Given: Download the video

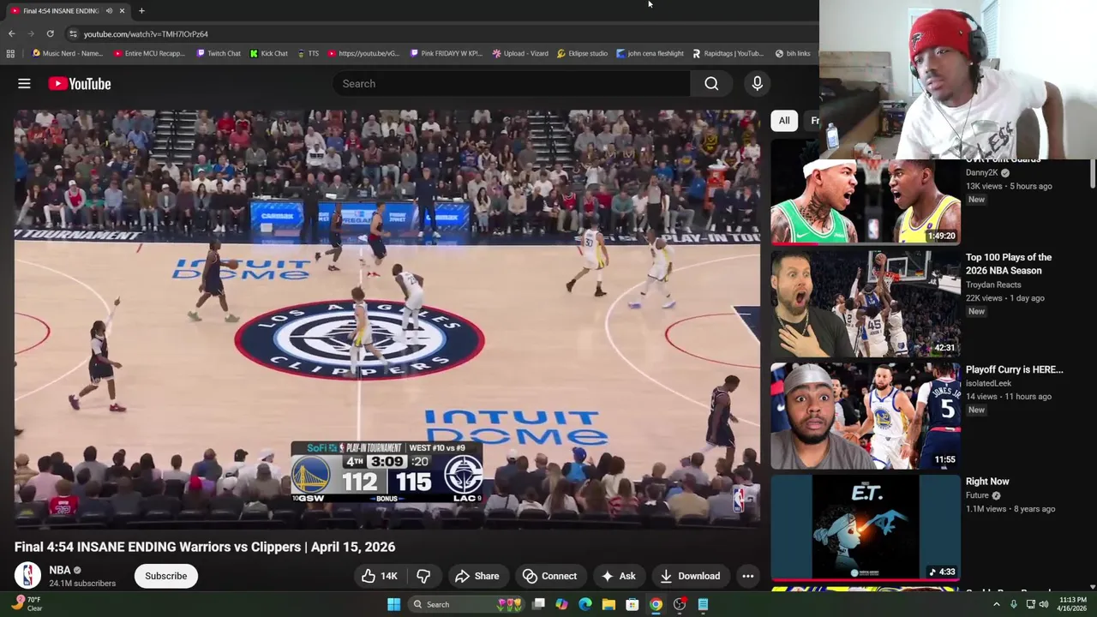Looking at the screenshot, I should pyautogui.click(x=689, y=576).
